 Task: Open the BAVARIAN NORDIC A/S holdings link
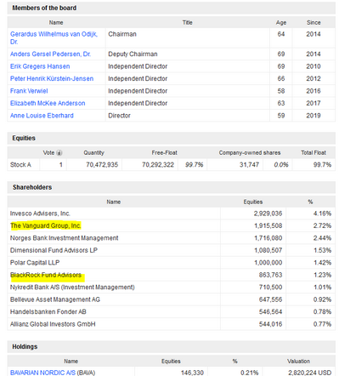click(42, 373)
